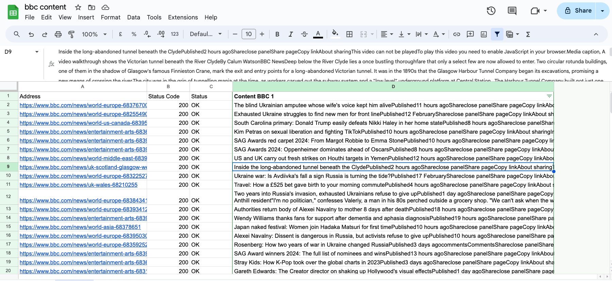
Task: Redo the last action
Action: click(x=45, y=34)
